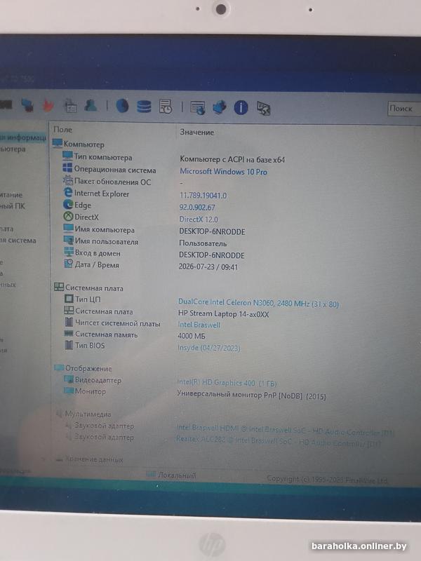Click the value Компьютер с ACPI на базе x64
This screenshot has width=421, height=561.
click(232, 160)
